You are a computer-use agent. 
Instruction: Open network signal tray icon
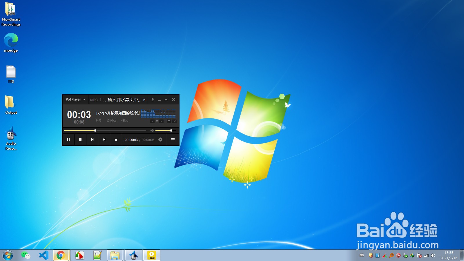point(426,255)
